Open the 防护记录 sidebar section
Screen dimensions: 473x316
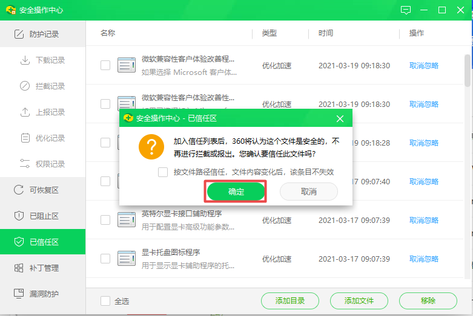pos(42,34)
